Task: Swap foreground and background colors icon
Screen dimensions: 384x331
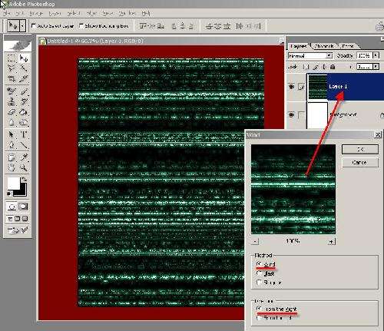Action: 24,179
